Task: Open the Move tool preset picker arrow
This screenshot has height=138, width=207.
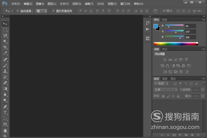Action: [12, 11]
